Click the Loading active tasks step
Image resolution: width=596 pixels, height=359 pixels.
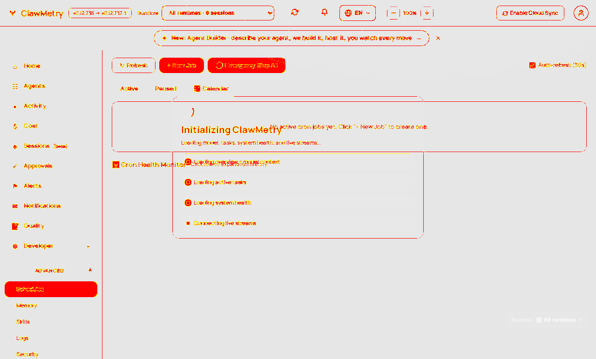[x=298, y=182]
